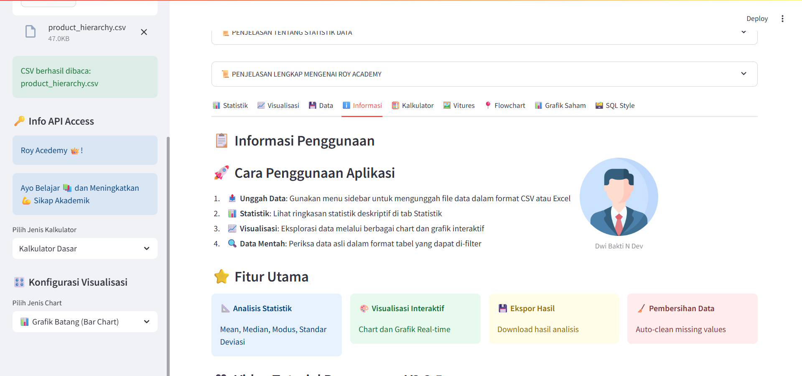This screenshot has height=376, width=802.
Task: Open the Pilih Jenis Kalkulator dropdown
Action: pyautogui.click(x=85, y=248)
